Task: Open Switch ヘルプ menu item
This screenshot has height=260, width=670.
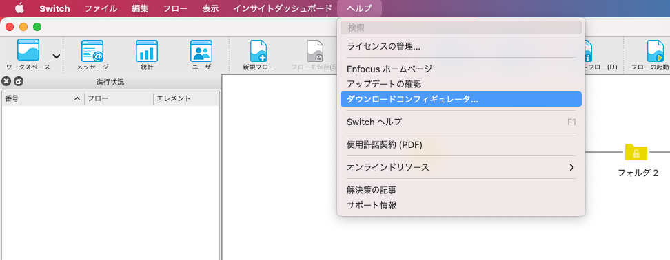Action: 461,122
